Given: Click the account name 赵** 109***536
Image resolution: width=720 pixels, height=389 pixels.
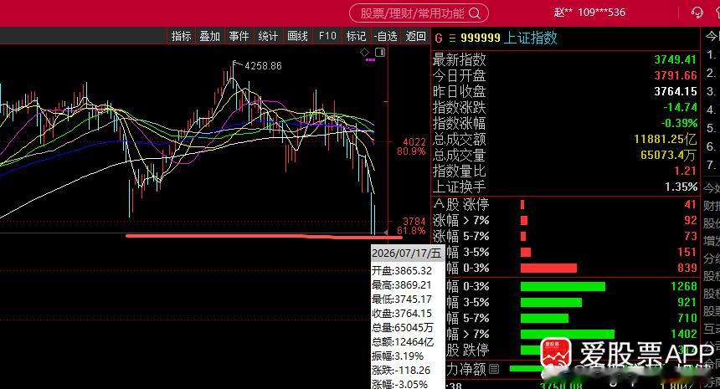Looking at the screenshot, I should tap(589, 13).
